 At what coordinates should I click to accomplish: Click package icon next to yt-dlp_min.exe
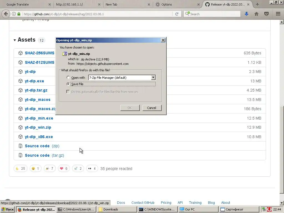point(21,118)
